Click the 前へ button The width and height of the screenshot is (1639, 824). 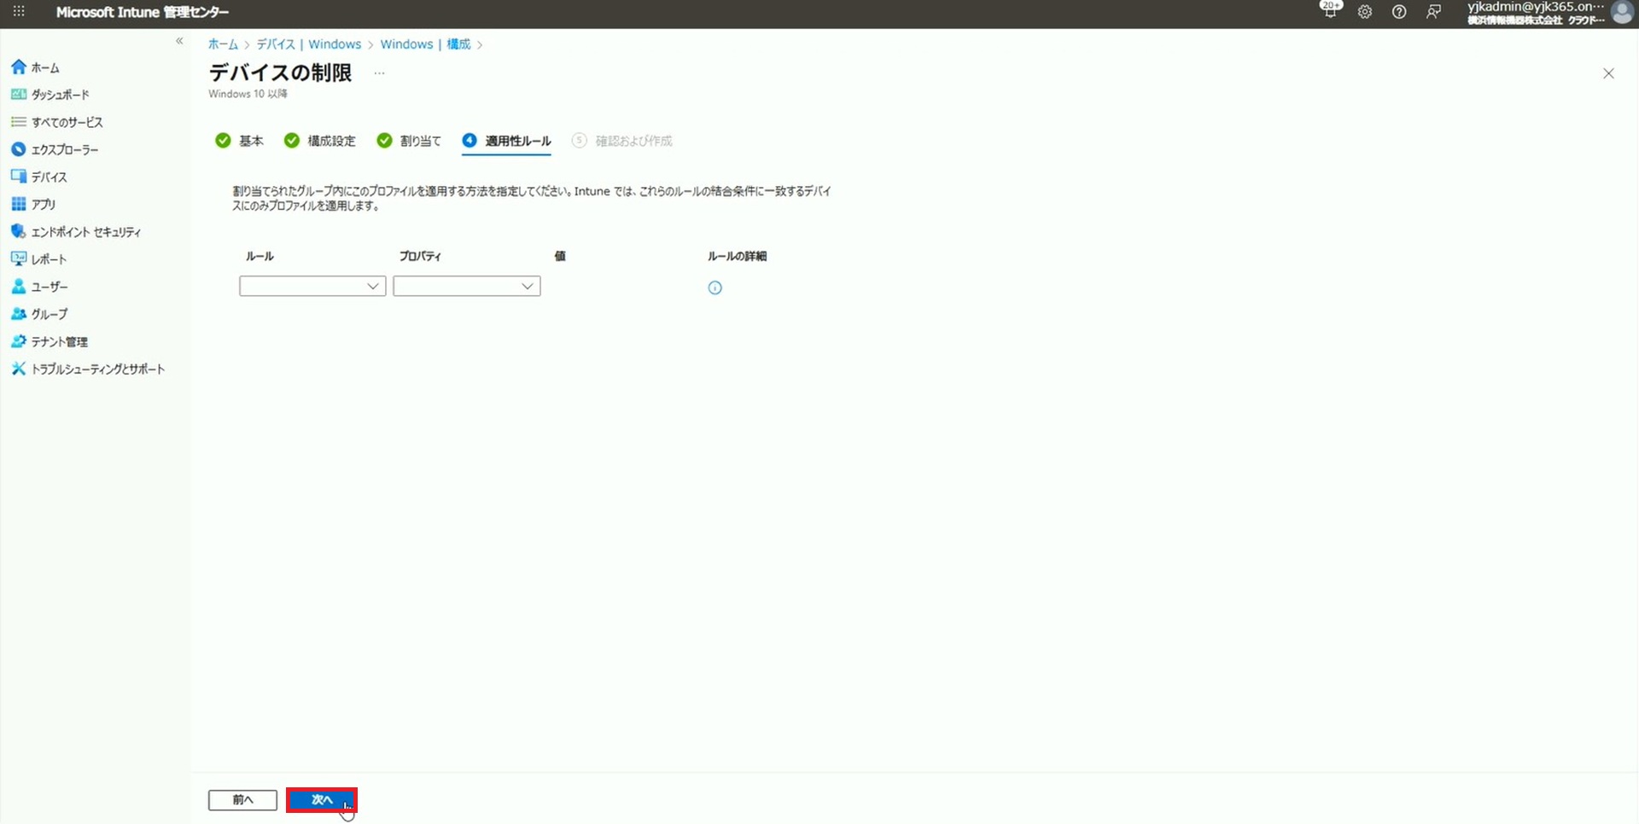point(242,800)
